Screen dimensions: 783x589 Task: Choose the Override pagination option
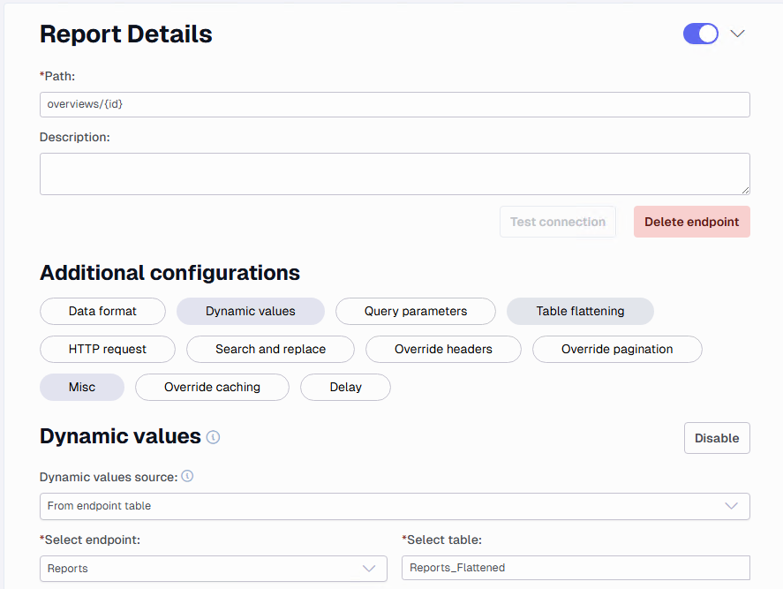pyautogui.click(x=617, y=349)
